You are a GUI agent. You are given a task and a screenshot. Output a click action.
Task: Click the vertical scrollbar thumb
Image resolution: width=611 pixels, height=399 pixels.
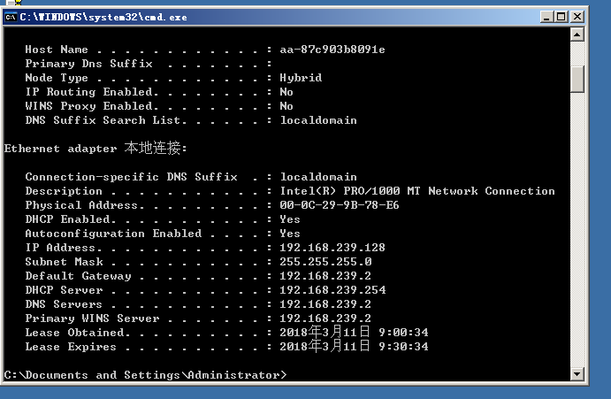coord(577,79)
